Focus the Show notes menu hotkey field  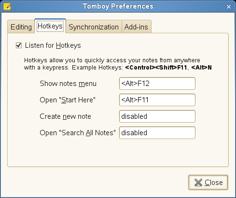tap(157, 84)
